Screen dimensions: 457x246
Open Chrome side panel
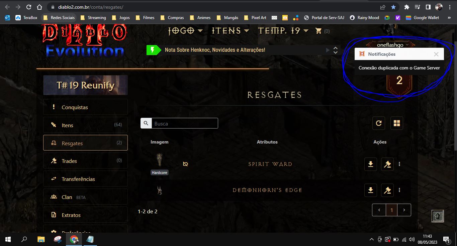click(x=428, y=7)
